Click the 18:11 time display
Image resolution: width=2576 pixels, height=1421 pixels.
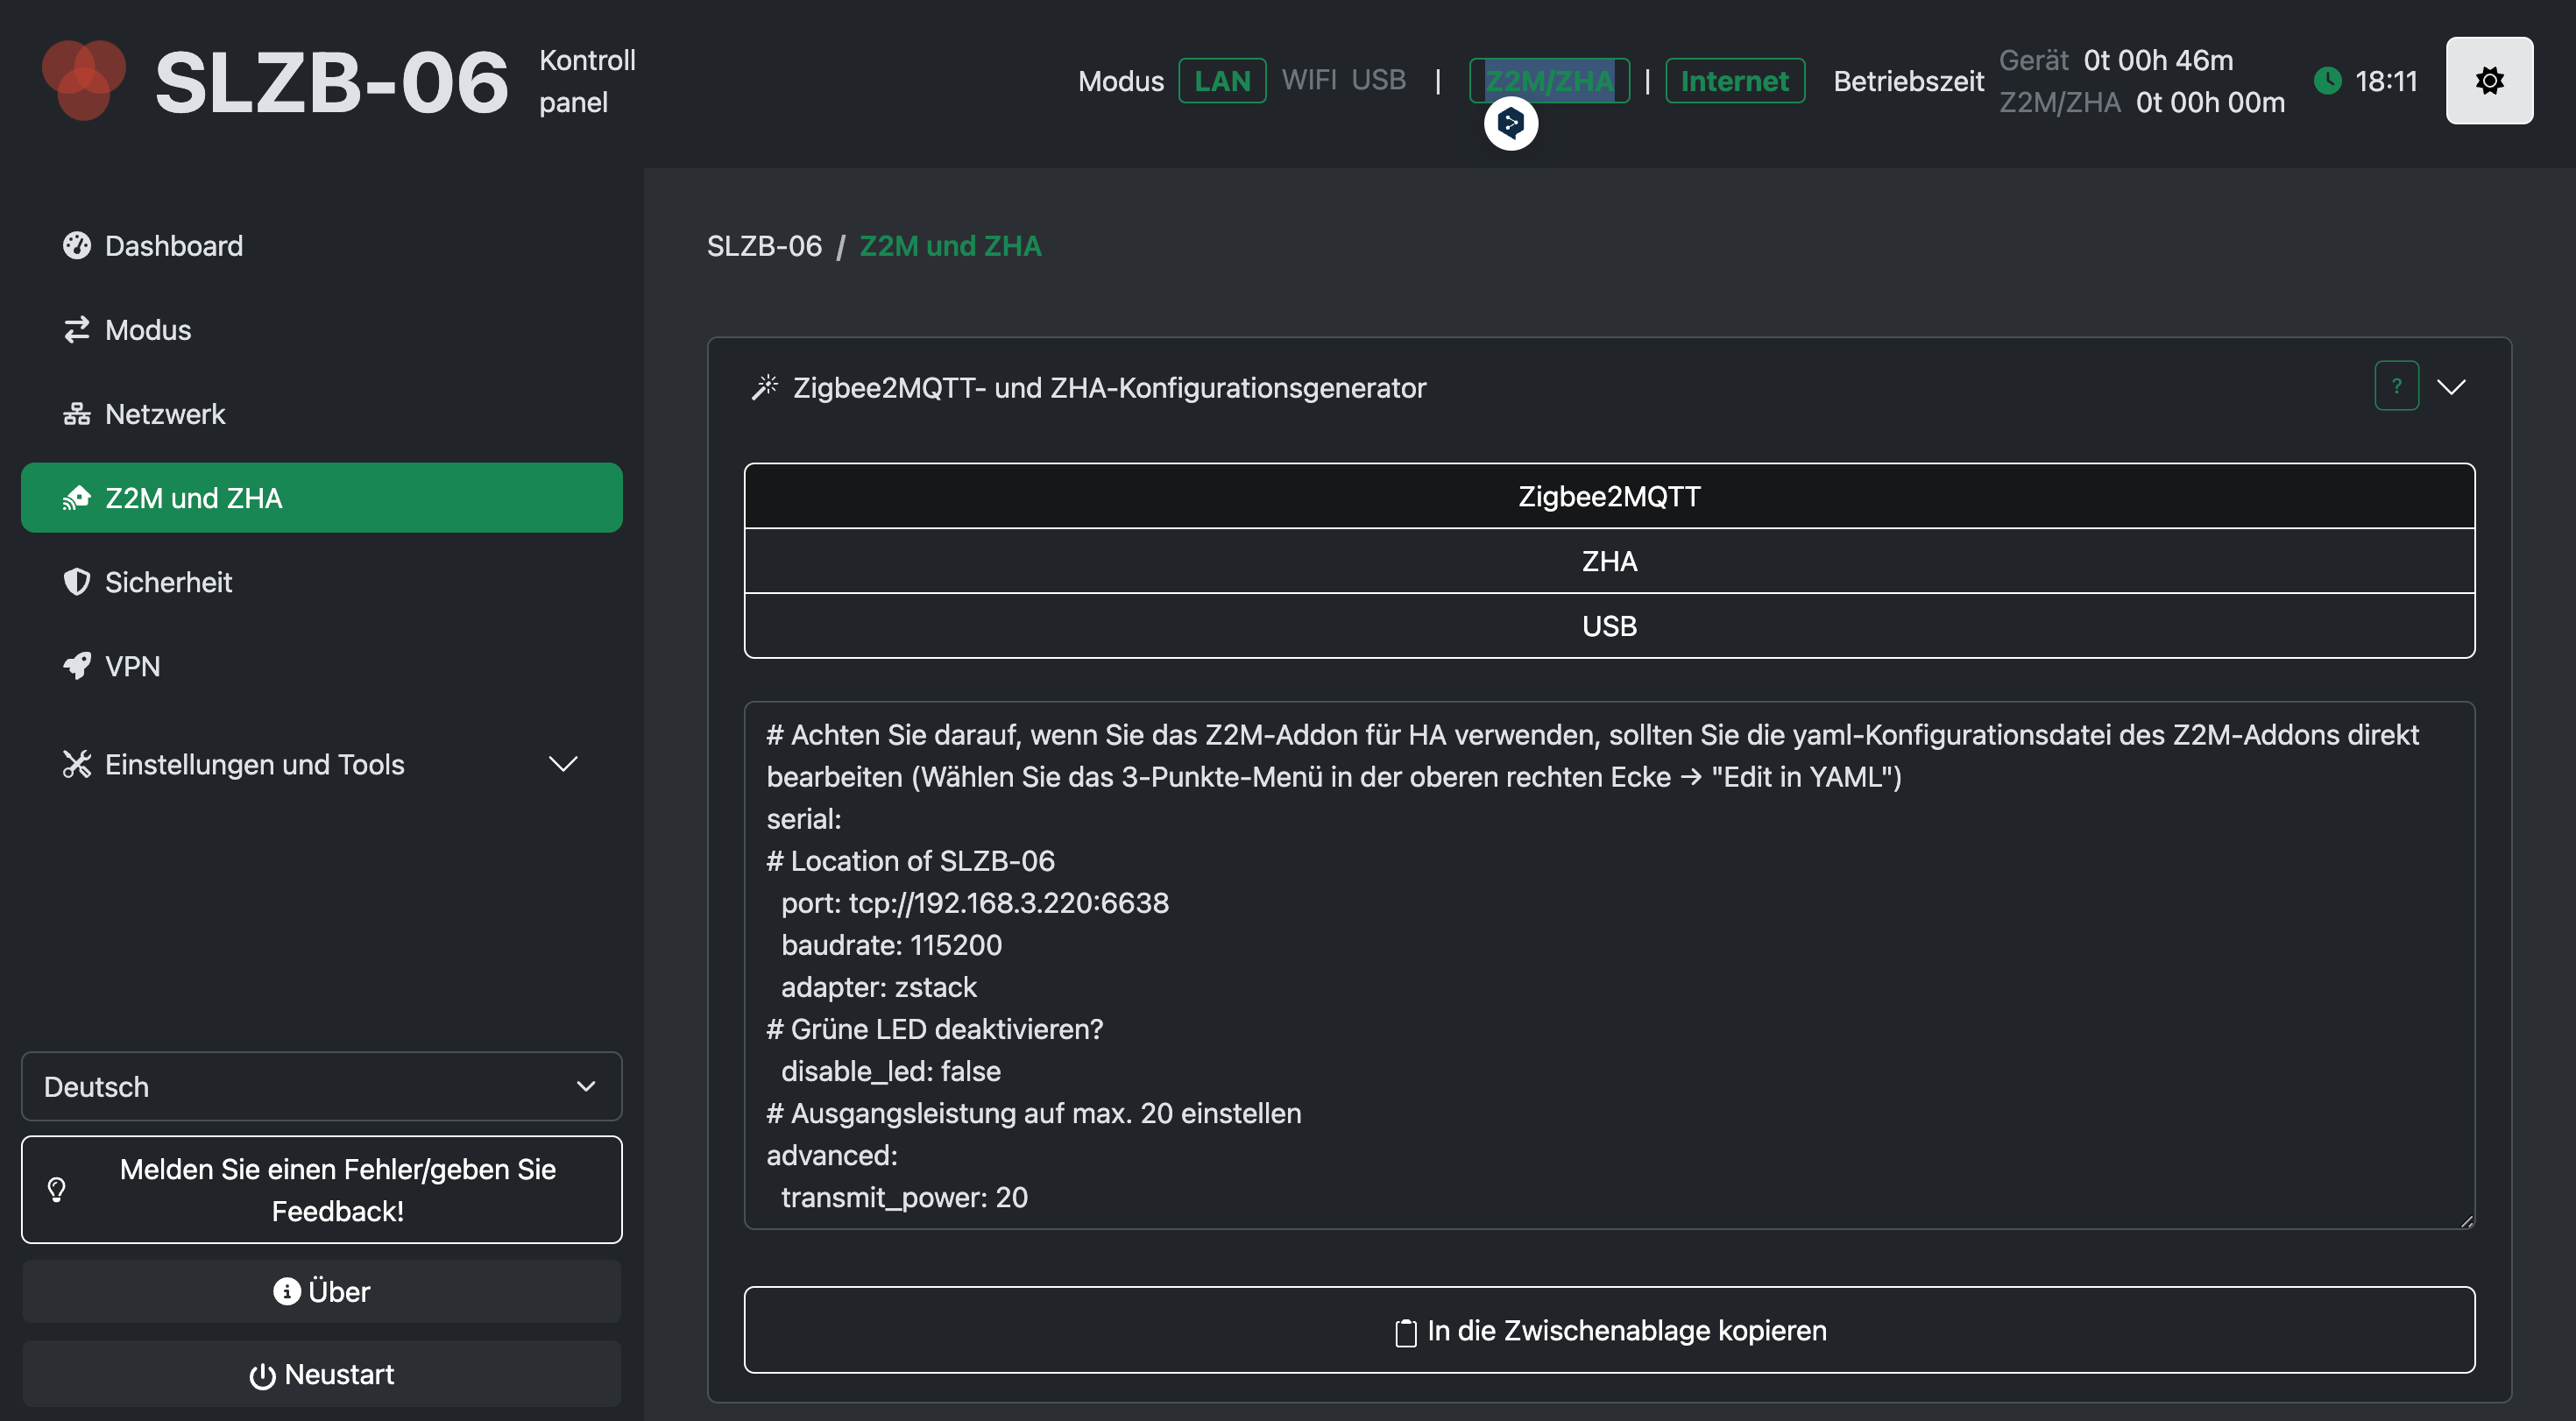pos(2386,80)
